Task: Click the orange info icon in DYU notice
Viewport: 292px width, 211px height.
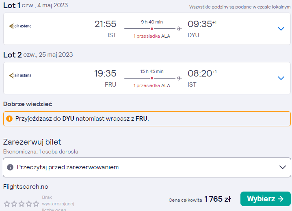Action: click(9, 119)
